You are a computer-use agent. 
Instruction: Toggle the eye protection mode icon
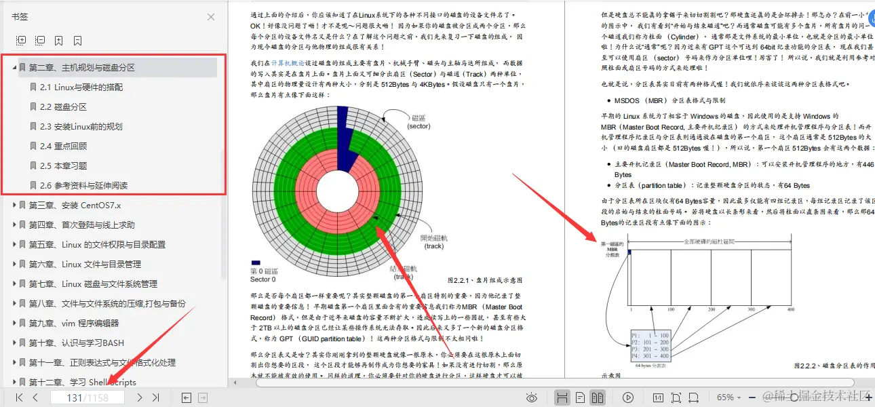tap(532, 398)
